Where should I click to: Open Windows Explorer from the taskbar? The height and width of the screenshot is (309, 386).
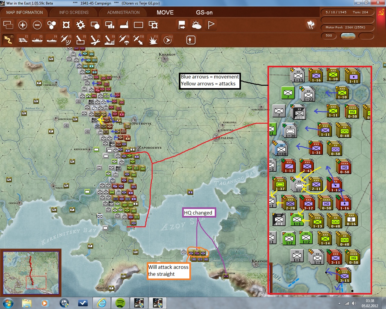tap(27, 303)
